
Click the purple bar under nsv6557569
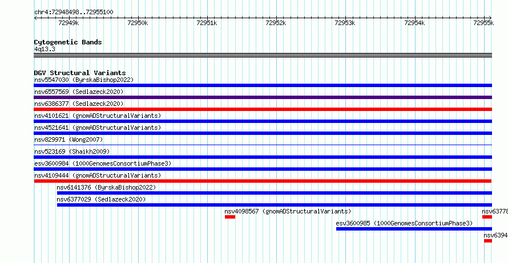263,97
